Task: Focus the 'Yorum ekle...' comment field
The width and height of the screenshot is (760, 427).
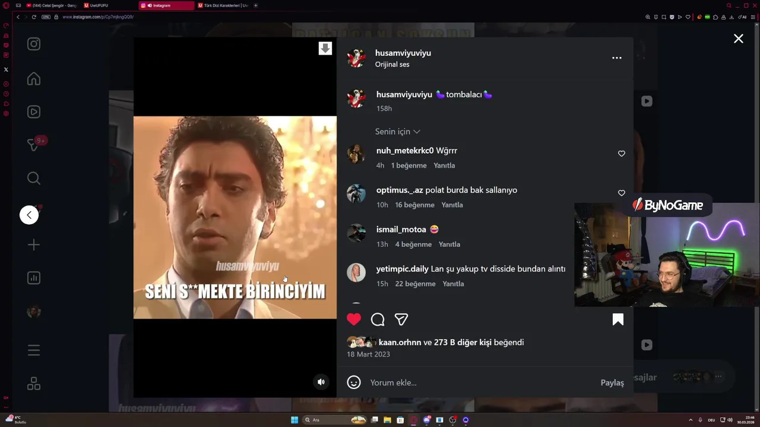Action: pyautogui.click(x=481, y=383)
